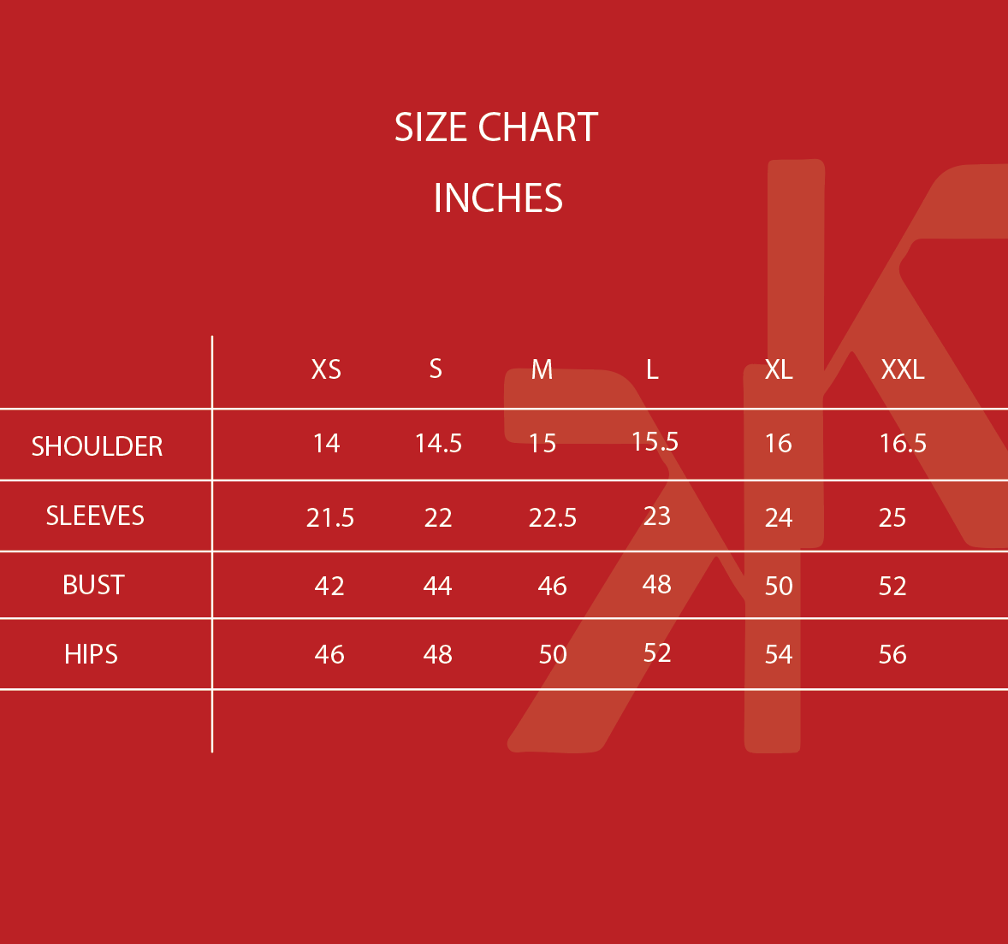Click the SHOULDER row label
The height and width of the screenshot is (944, 1008).
(x=97, y=446)
